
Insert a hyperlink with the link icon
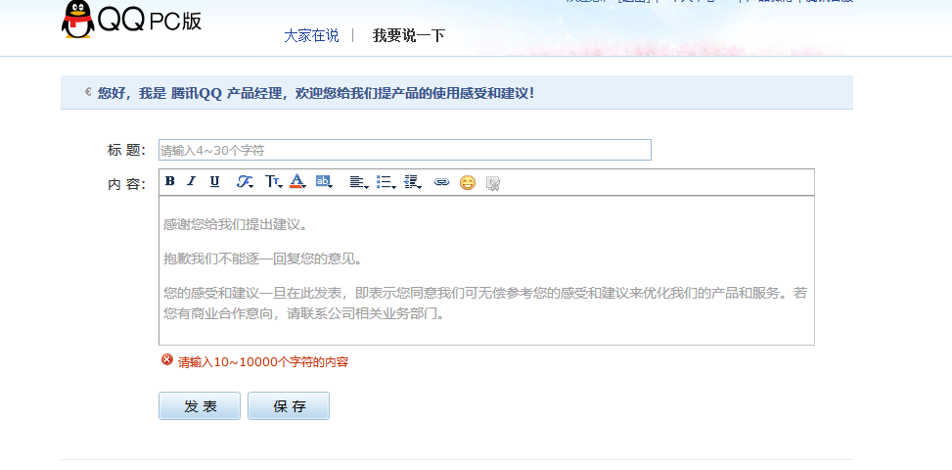tap(441, 182)
